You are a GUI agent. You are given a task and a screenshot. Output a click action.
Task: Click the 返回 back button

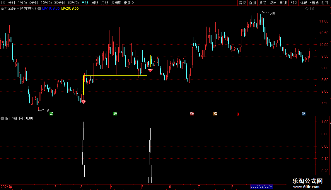pyautogui.click(x=325, y=3)
